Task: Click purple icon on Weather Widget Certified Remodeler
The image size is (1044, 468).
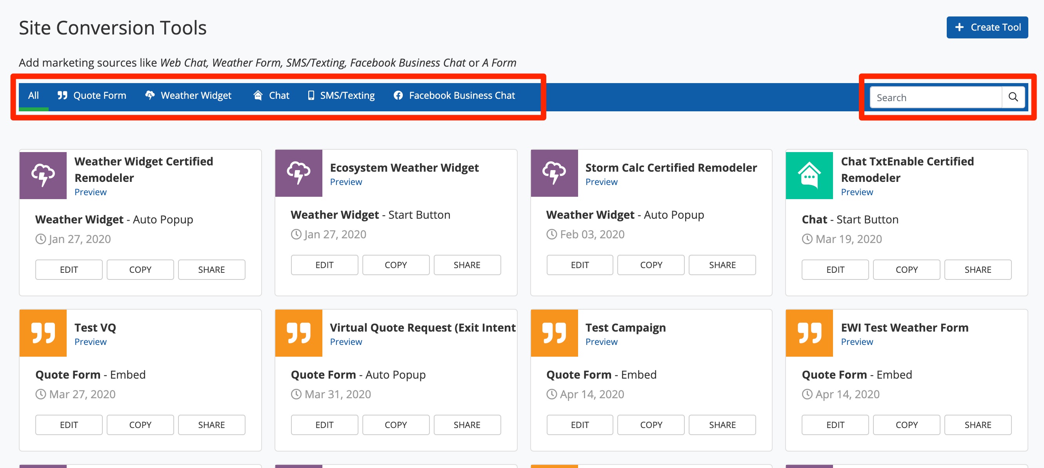Action: click(43, 175)
